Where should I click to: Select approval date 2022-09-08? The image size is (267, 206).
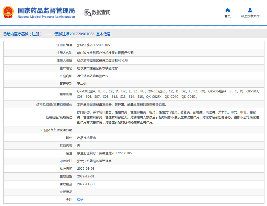click(86, 169)
